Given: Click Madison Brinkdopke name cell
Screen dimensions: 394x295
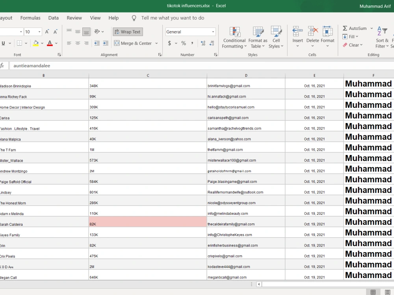Looking at the screenshot, I should coord(44,83).
